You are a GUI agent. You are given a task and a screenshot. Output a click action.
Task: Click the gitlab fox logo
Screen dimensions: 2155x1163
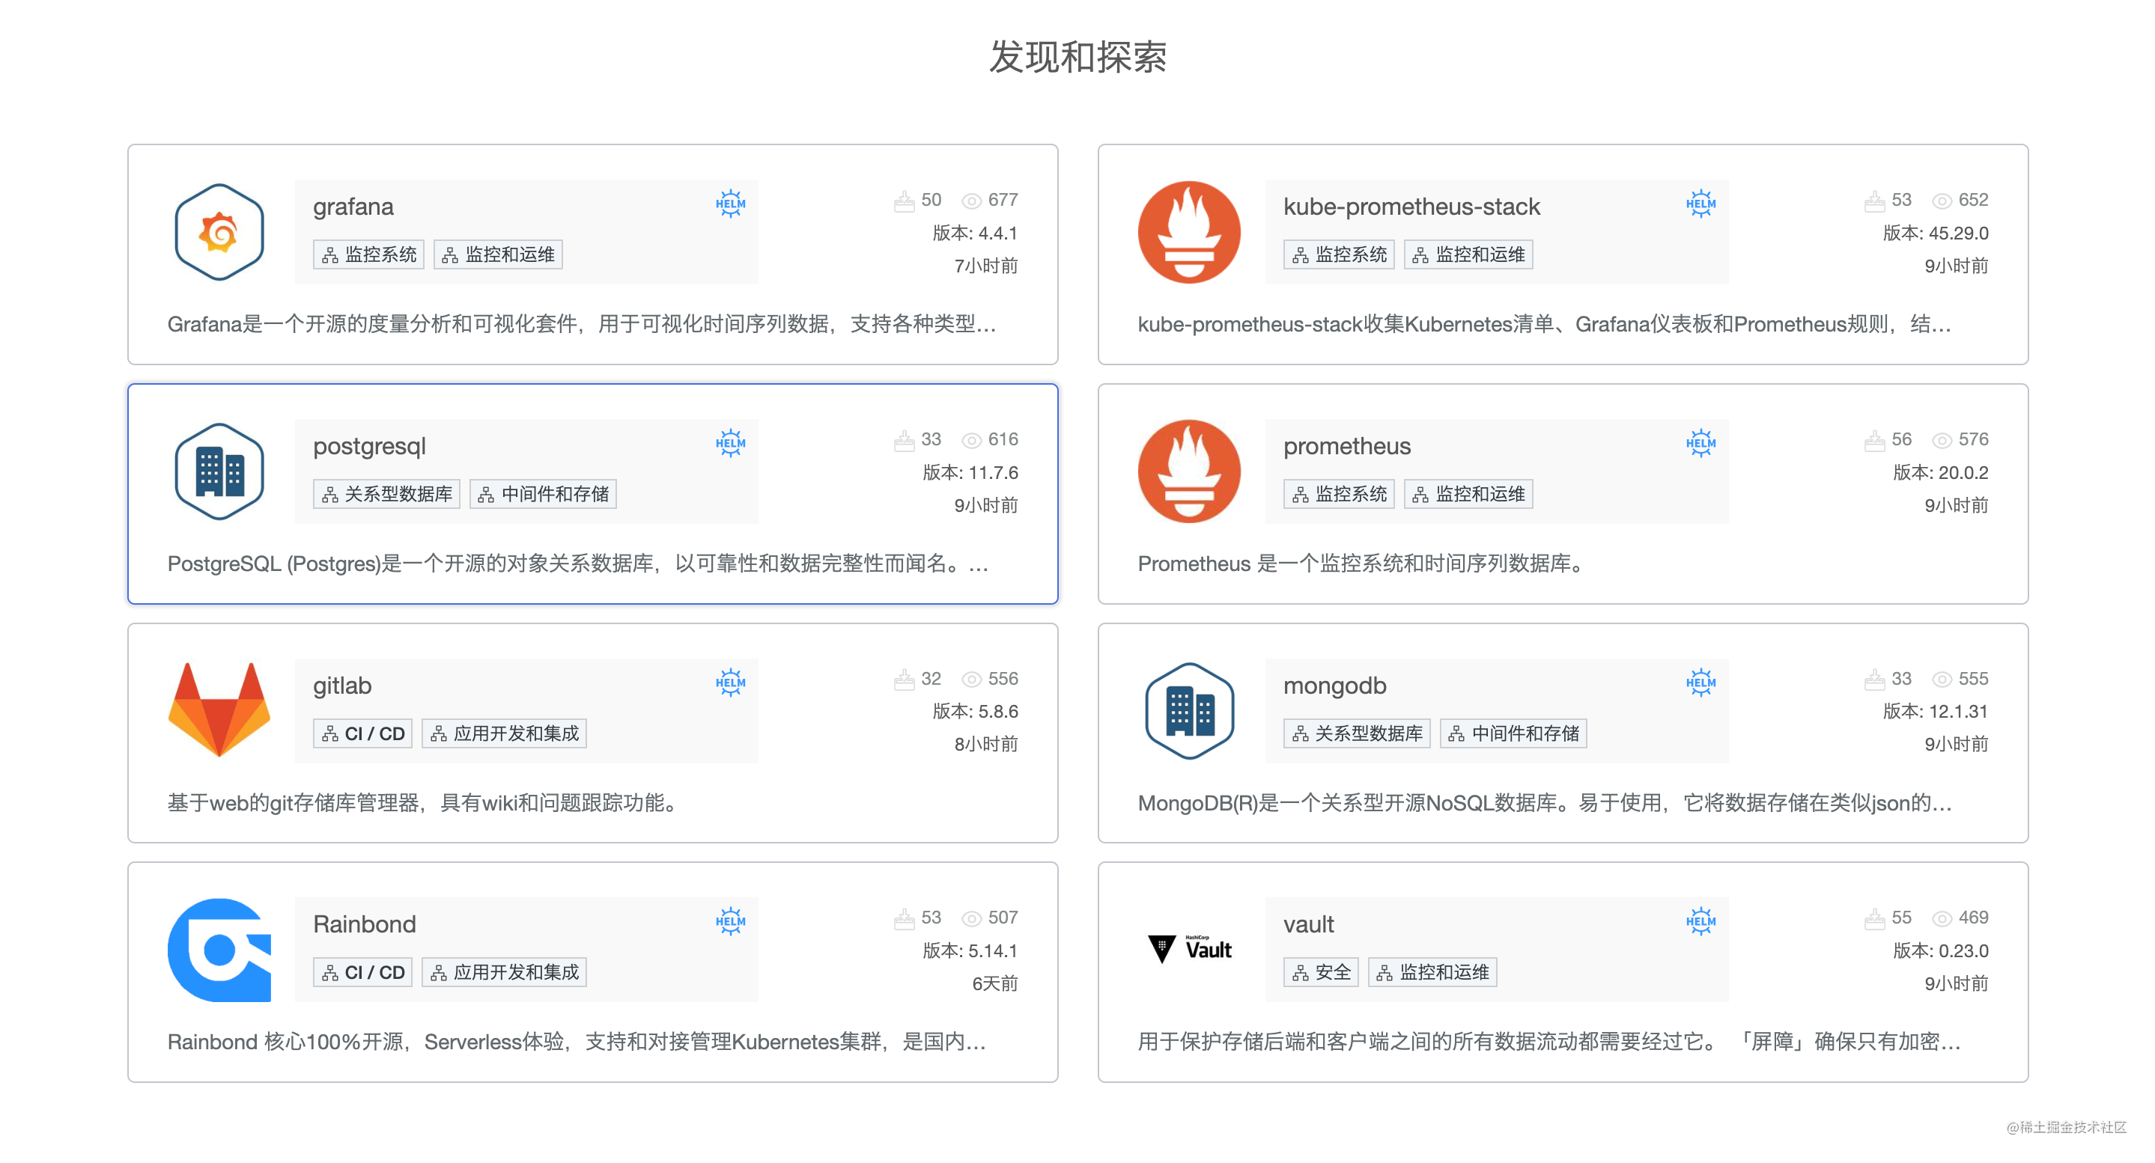pyautogui.click(x=219, y=709)
